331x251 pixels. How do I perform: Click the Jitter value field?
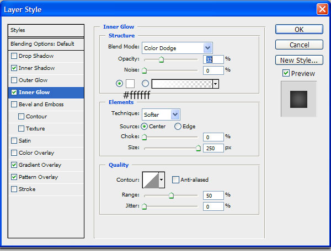click(x=213, y=206)
